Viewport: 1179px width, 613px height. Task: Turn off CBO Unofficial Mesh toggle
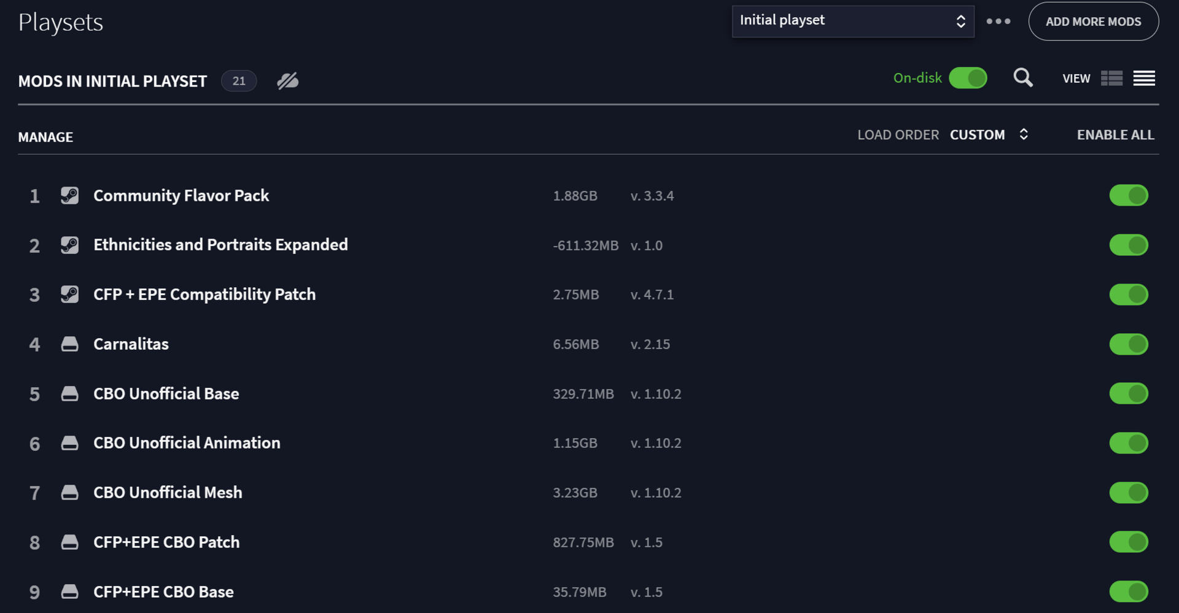coord(1129,493)
